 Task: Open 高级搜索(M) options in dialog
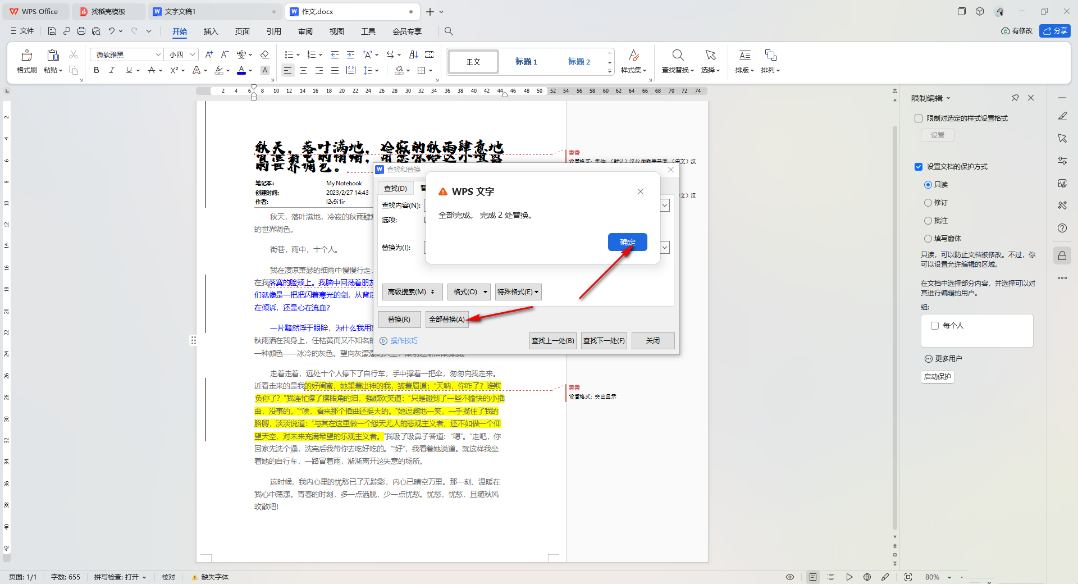coord(412,292)
